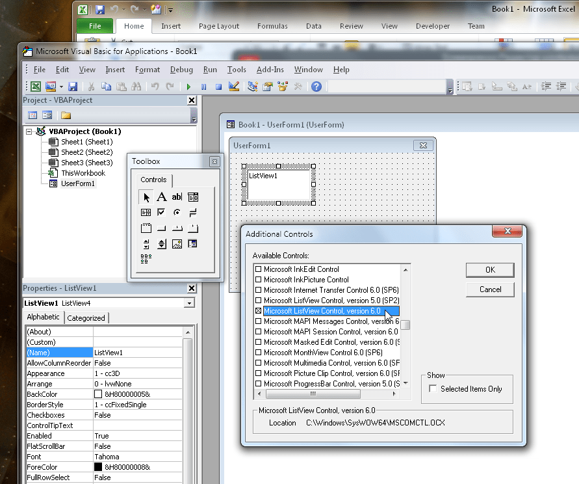The width and height of the screenshot is (579, 484).
Task: Check Microsoft MAPI Messages Control checkbox
Action: pos(259,321)
